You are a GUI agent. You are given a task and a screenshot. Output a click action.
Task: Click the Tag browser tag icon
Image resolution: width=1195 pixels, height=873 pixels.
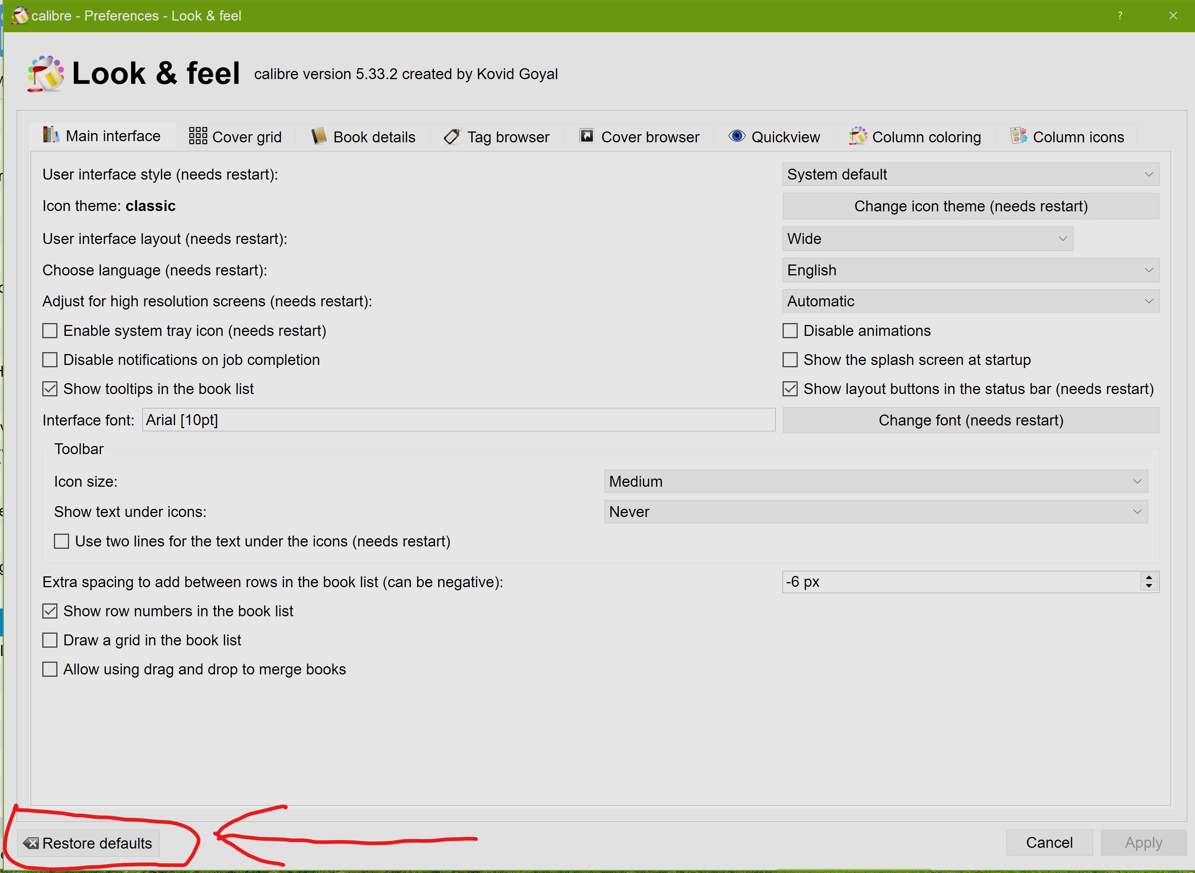coord(452,137)
